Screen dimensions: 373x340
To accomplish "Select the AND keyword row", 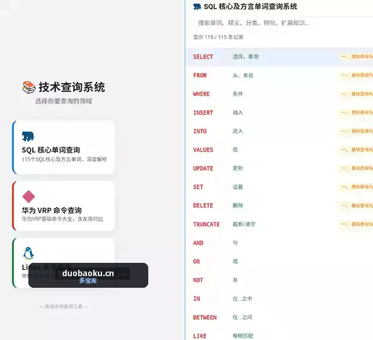I will click(x=279, y=243).
